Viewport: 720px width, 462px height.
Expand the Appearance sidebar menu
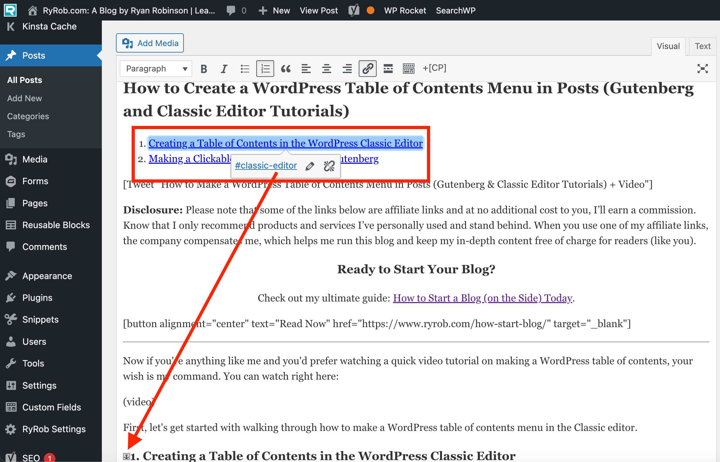click(x=46, y=276)
